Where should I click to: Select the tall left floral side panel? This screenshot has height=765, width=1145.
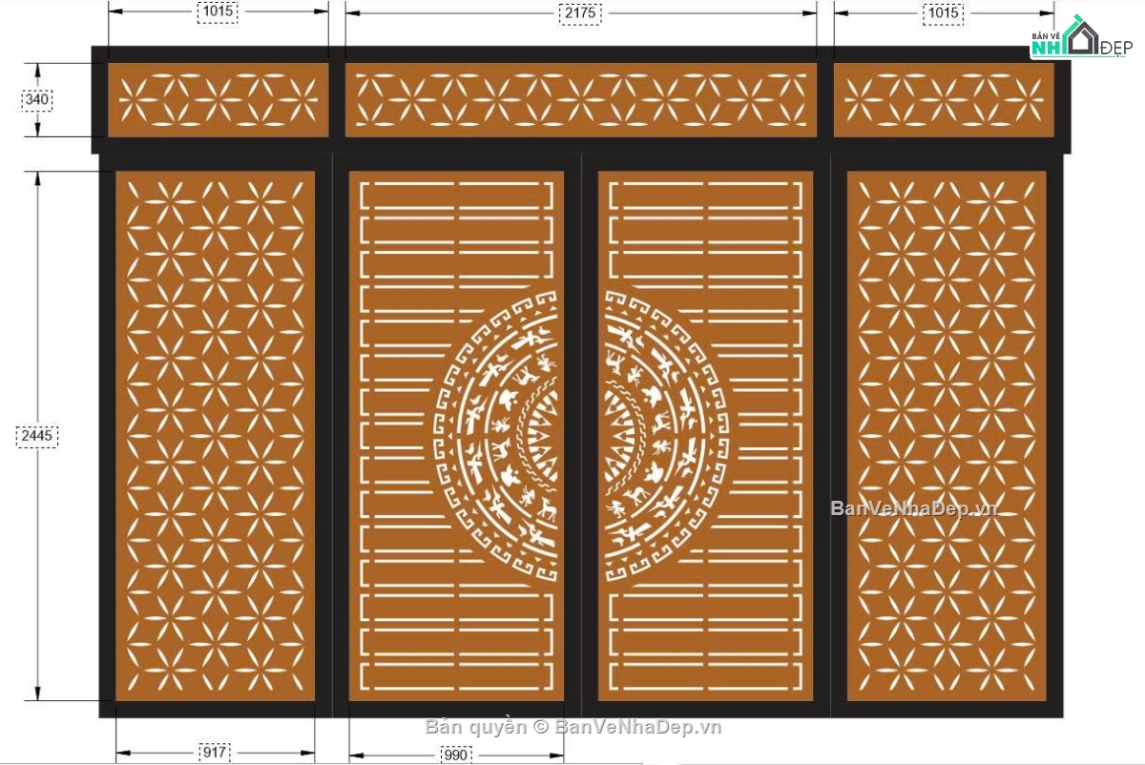click(215, 436)
